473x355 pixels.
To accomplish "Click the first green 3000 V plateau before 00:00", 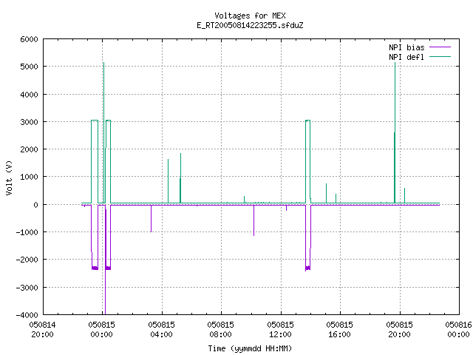I will pyautogui.click(x=95, y=121).
